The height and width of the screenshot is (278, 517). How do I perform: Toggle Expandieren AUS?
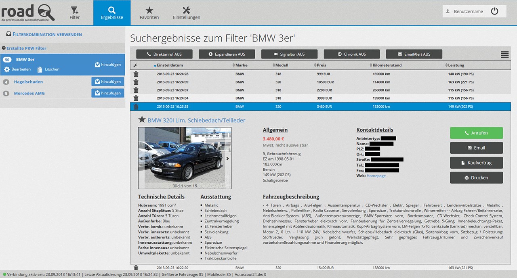click(x=227, y=54)
